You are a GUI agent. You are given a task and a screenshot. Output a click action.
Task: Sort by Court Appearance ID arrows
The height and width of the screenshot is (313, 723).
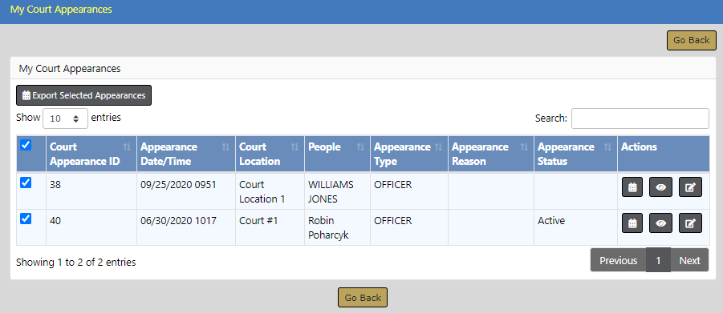(128, 147)
